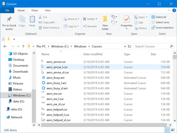
Task: Select file aero_helpsel_l.cur
Action: pos(105,115)
